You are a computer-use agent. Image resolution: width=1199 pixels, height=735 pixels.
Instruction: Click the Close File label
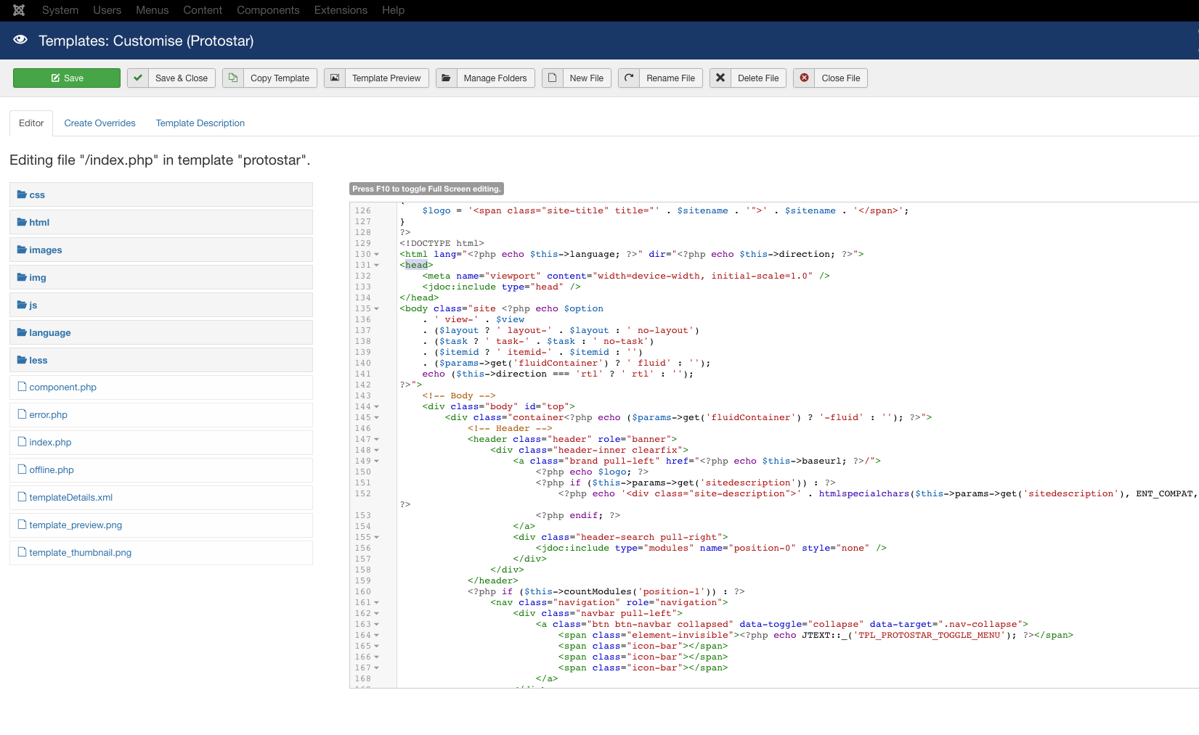(841, 78)
